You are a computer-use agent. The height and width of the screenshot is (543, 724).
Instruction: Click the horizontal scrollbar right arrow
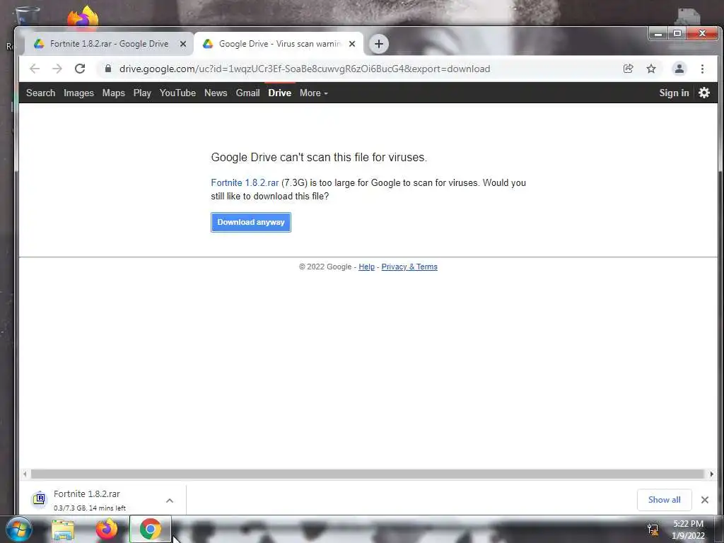(x=711, y=474)
